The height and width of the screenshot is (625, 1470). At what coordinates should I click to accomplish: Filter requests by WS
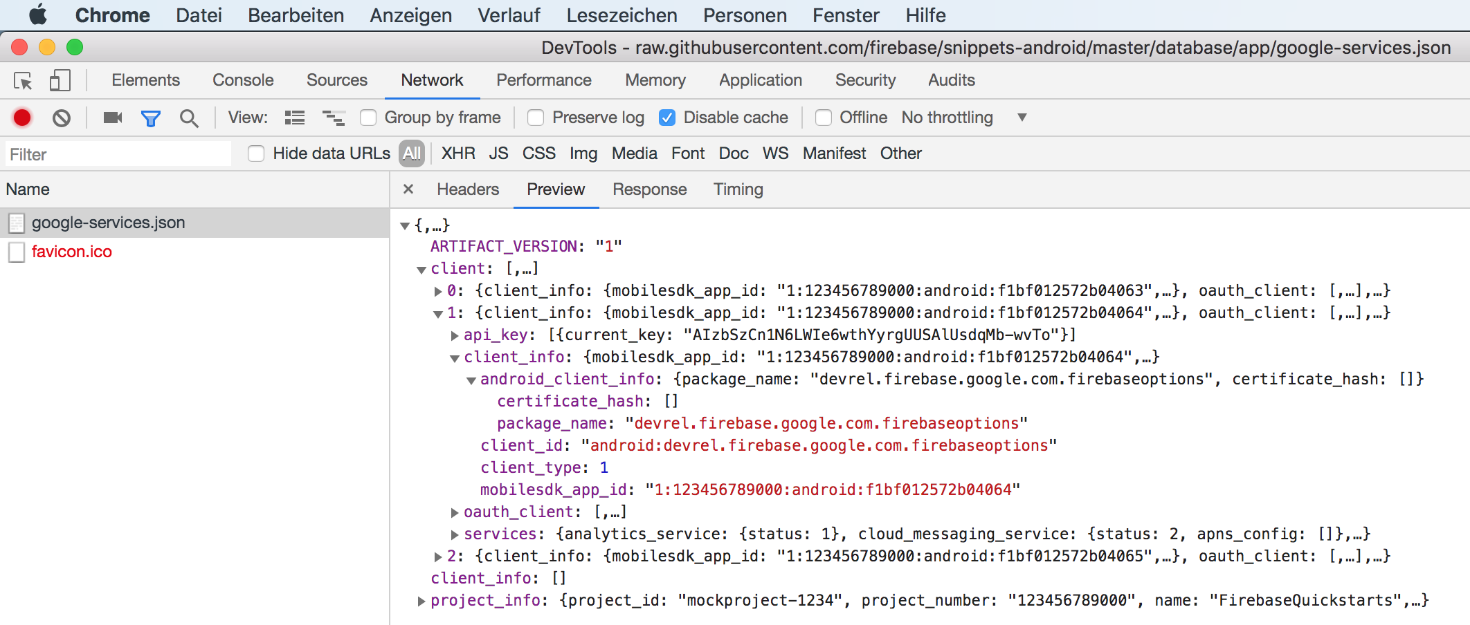click(776, 153)
